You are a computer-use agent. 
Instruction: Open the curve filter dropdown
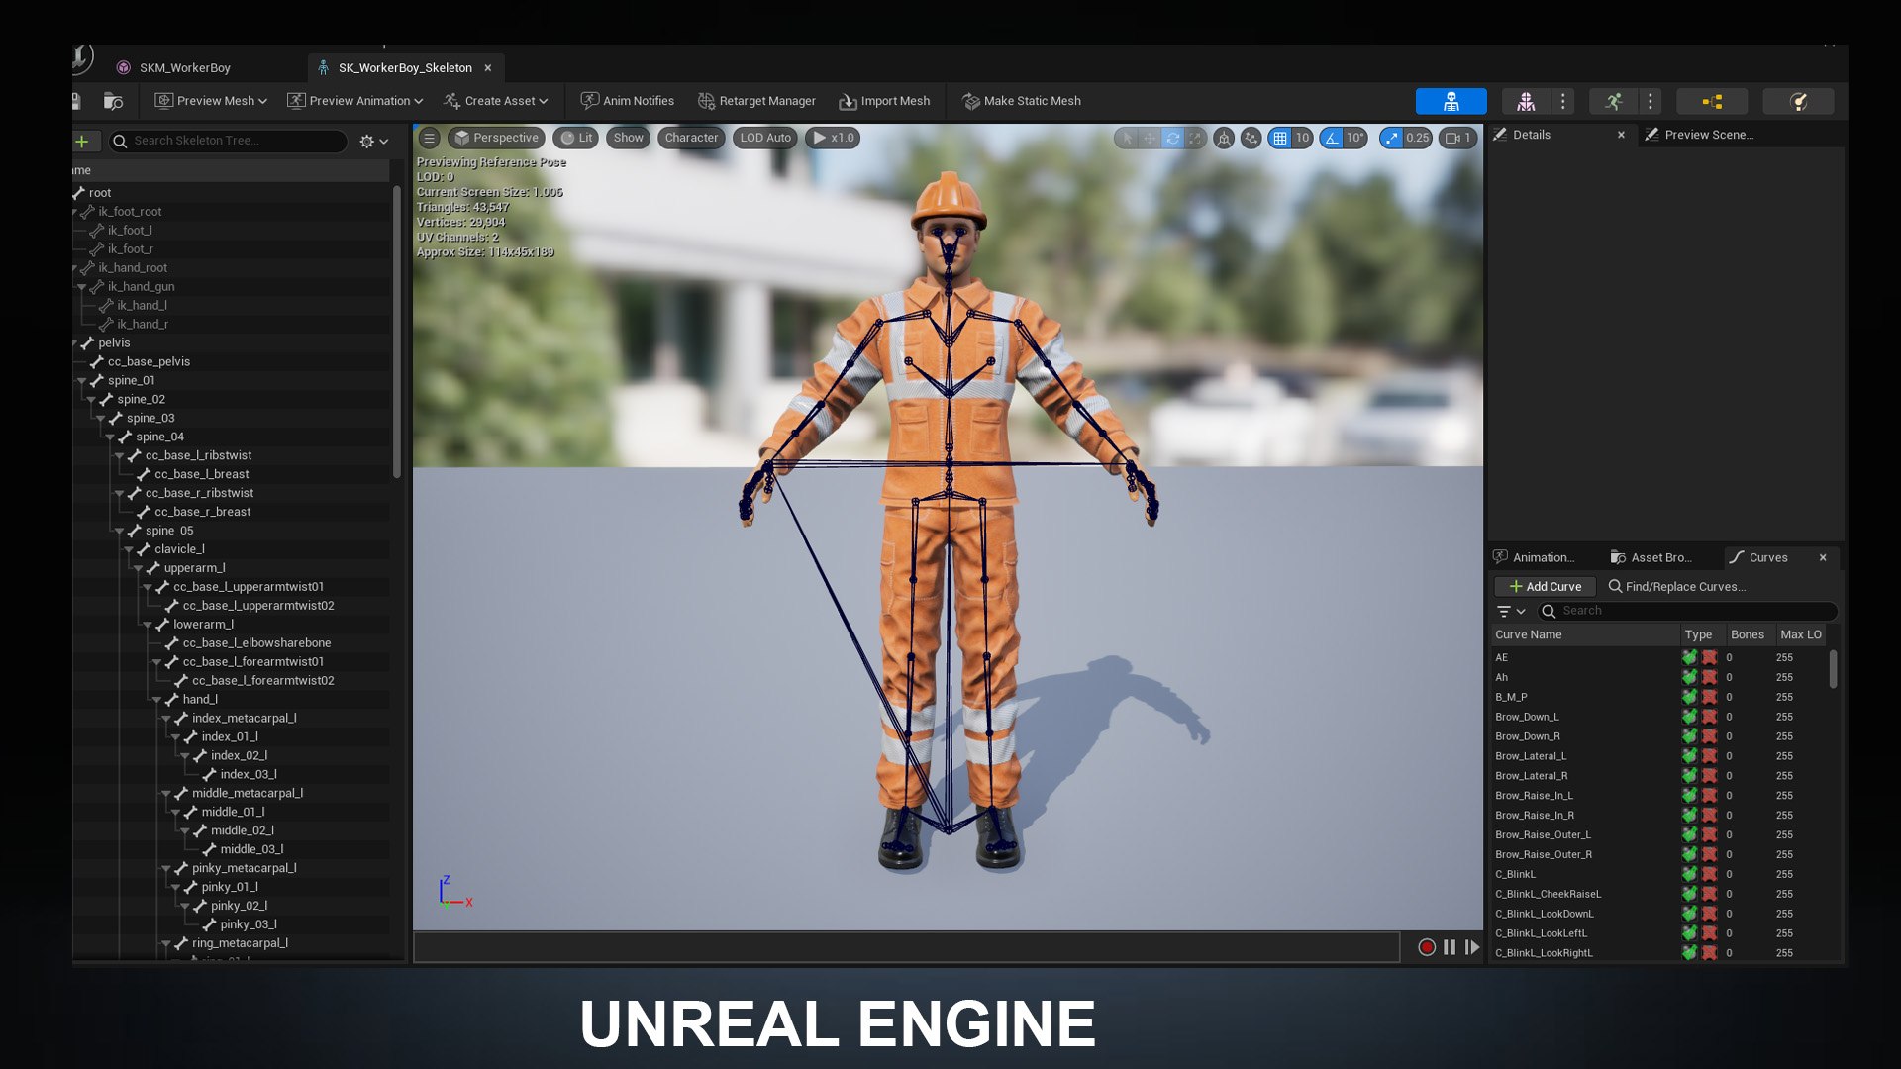coord(1511,611)
